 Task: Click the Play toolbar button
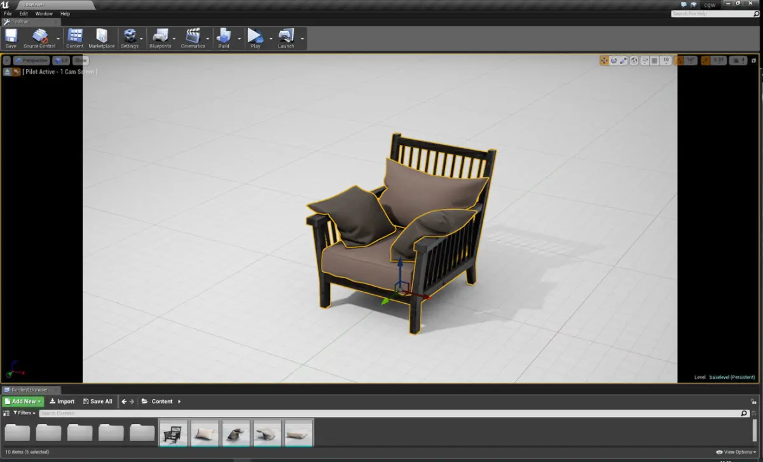tap(255, 38)
